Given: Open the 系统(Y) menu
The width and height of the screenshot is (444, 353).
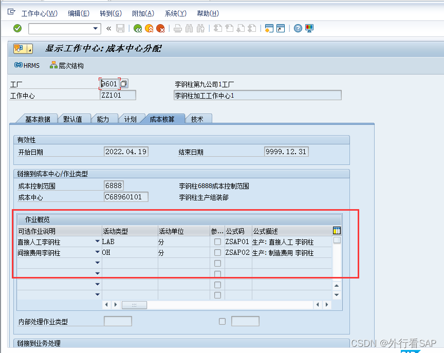Looking at the screenshot, I should click(175, 13).
